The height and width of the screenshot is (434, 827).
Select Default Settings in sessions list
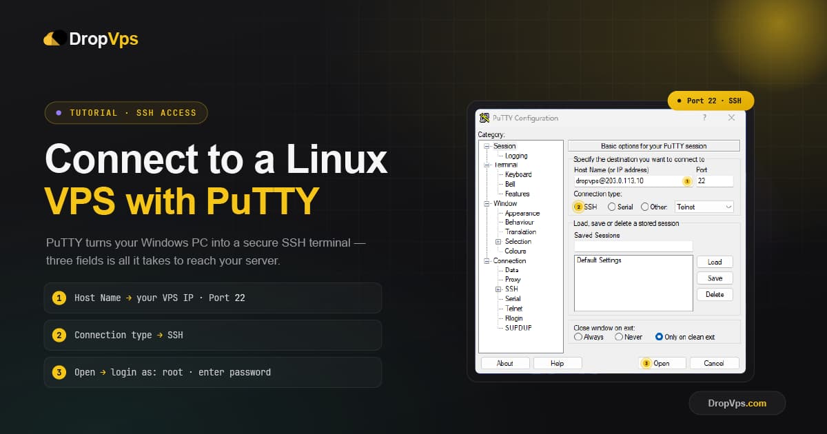point(599,260)
